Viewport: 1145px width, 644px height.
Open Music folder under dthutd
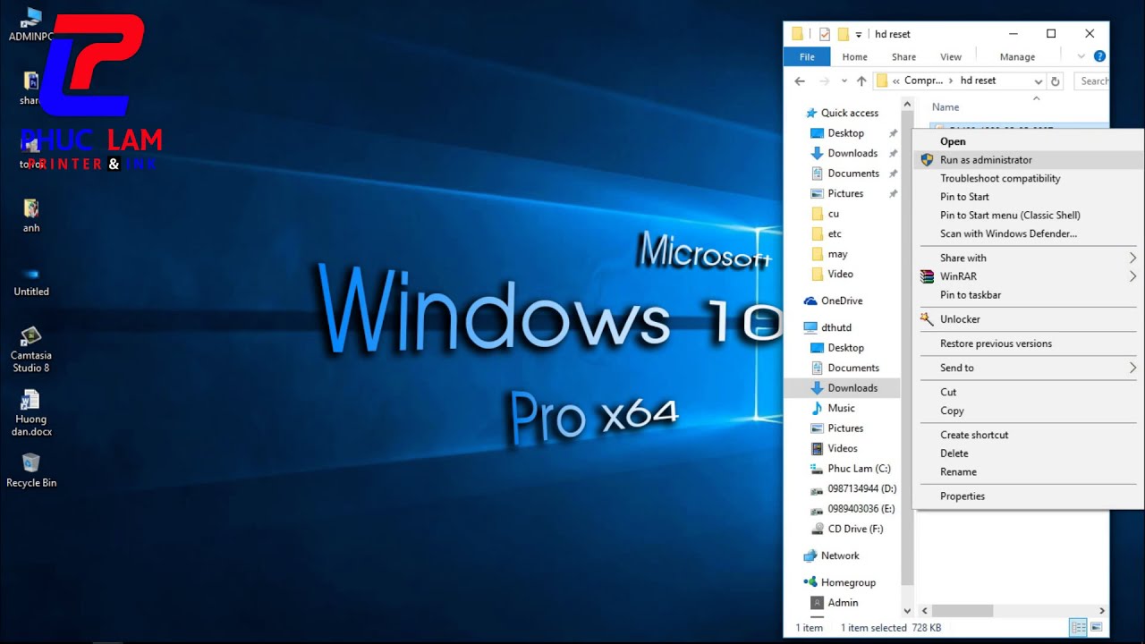coord(841,408)
